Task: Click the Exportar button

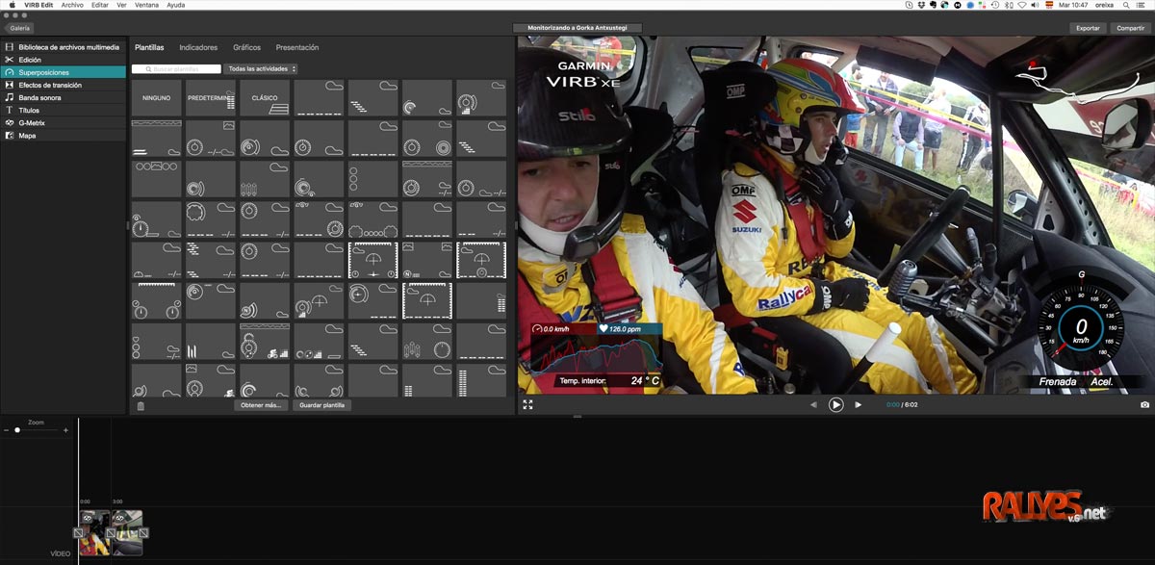Action: tap(1088, 28)
